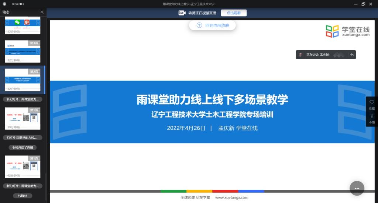Click the 新幻灯片 notice above 上课啦!

(x=23, y=186)
